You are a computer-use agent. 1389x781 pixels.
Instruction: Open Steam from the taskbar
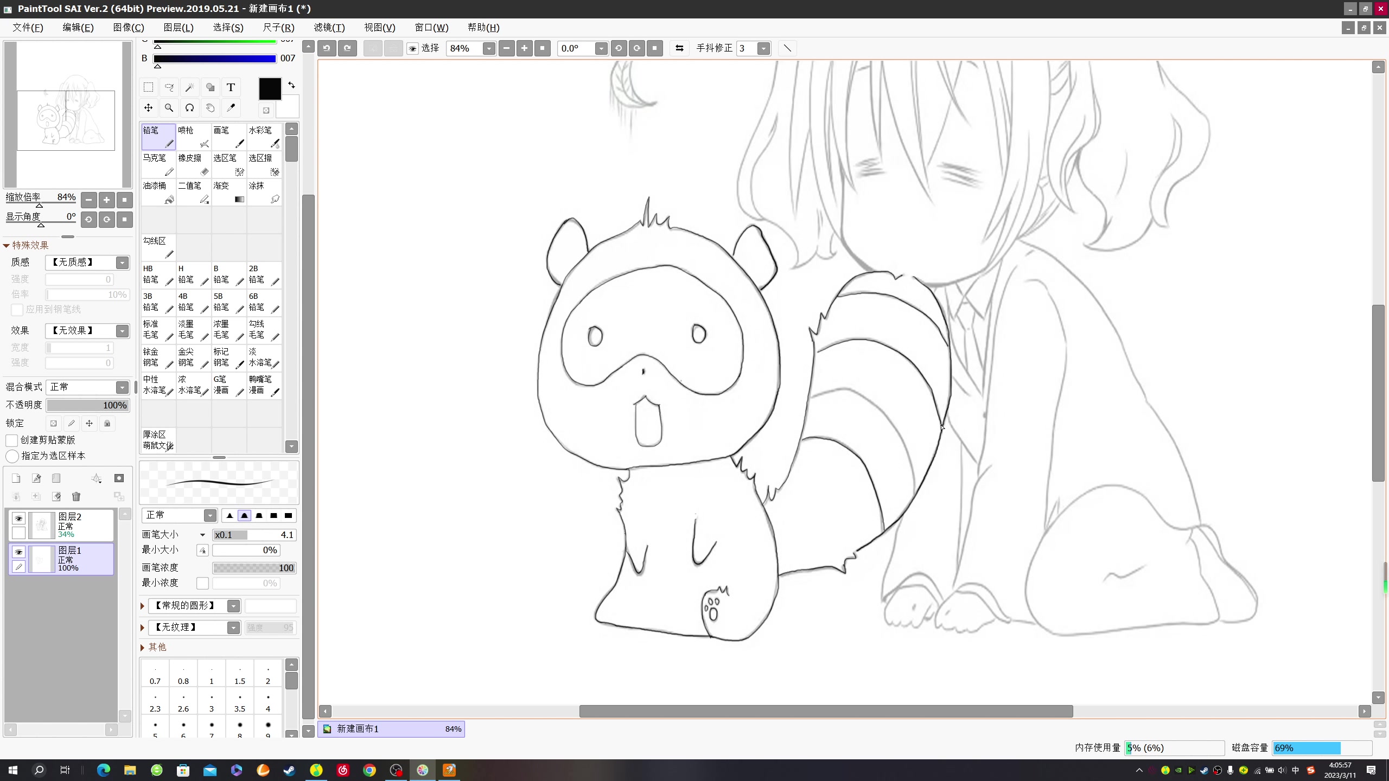tap(289, 770)
